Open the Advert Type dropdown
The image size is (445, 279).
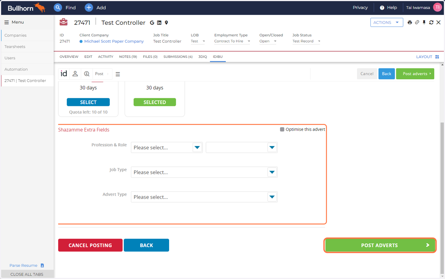[204, 197]
